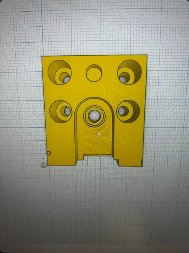The image size is (189, 253).
Task: Select the yellow model's top-right corner
Action: click(x=147, y=55)
